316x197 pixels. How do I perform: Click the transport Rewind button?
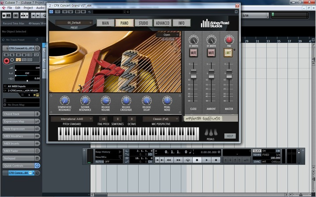tap(169, 160)
